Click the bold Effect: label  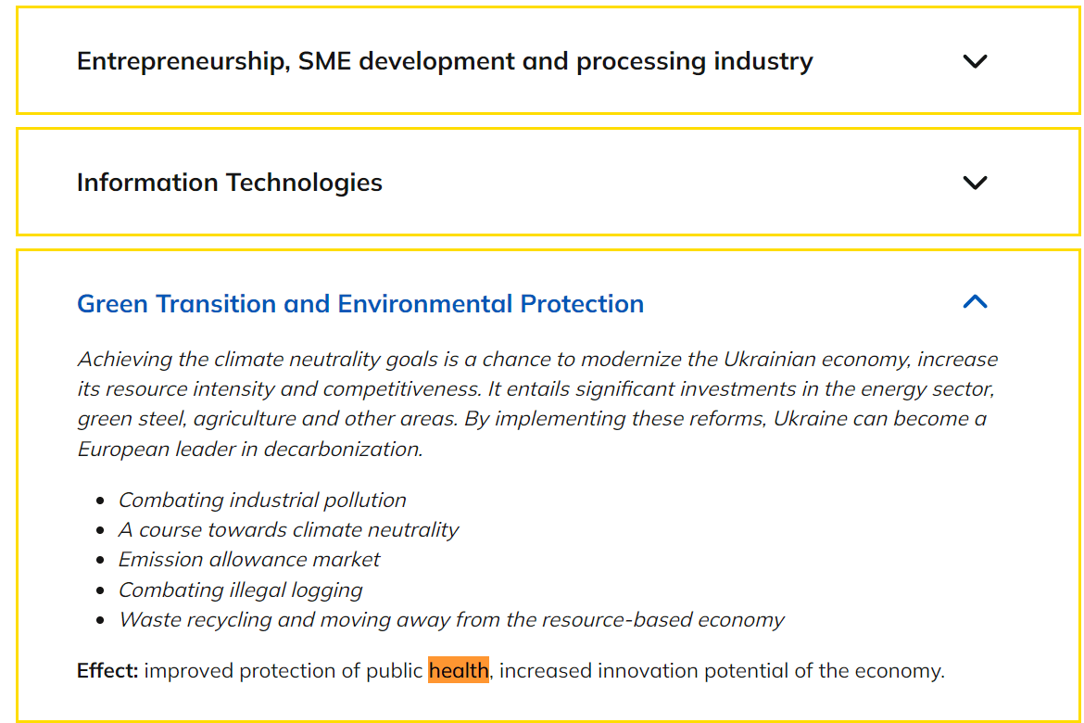tap(107, 670)
